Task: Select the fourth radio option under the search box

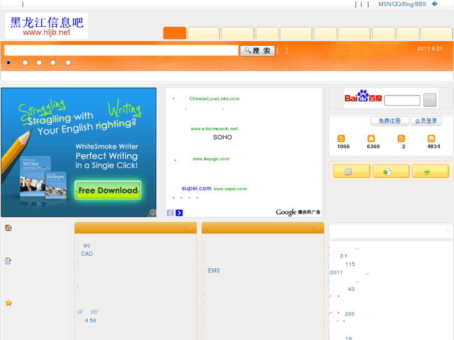Action: (x=52, y=62)
